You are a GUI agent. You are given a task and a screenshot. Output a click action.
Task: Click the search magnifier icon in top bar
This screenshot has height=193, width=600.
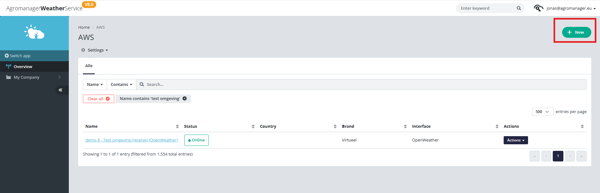519,8
